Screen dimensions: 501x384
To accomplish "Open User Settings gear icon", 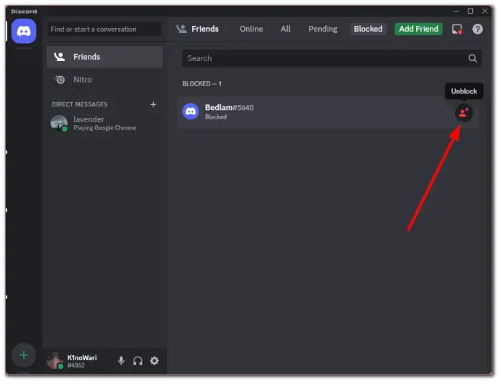I will tap(154, 361).
